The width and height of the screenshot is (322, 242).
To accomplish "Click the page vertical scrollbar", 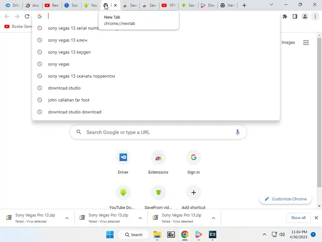I will click(319, 112).
